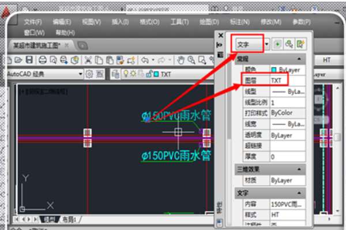Click the Undo arrow icon

coord(145,60)
